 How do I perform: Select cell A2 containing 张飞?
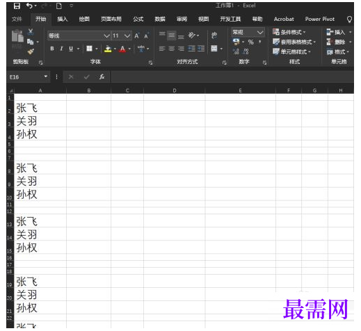pyautogui.click(x=40, y=107)
